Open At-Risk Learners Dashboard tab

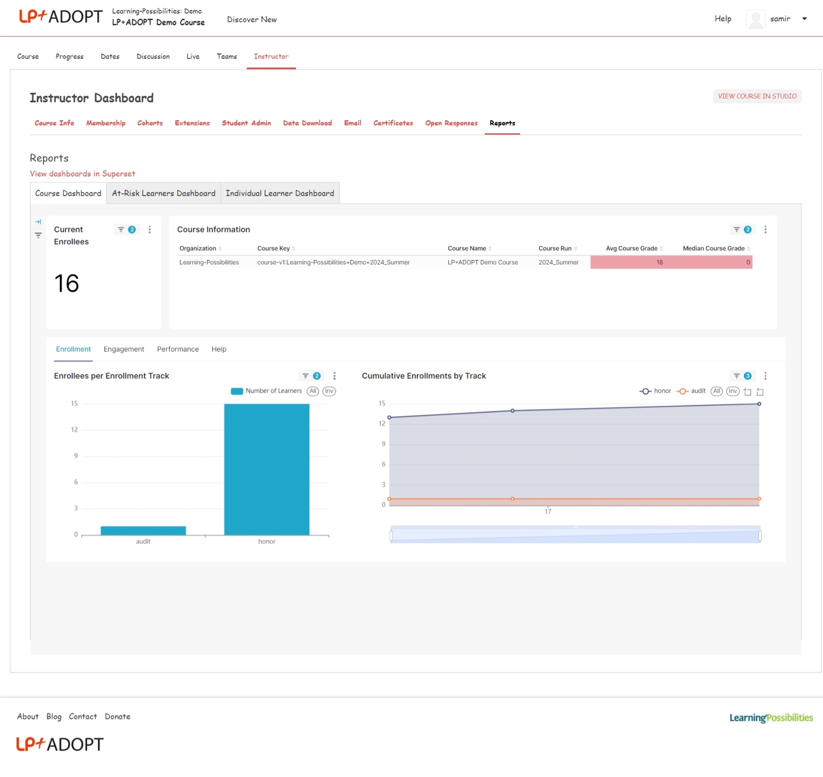click(164, 193)
